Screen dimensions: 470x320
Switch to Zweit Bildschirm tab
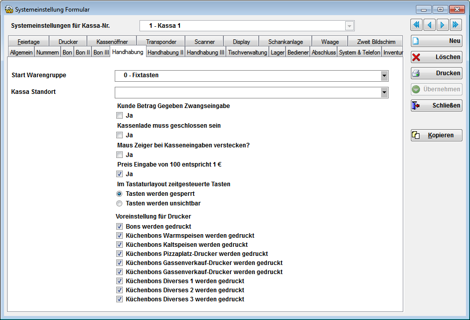[376, 41]
